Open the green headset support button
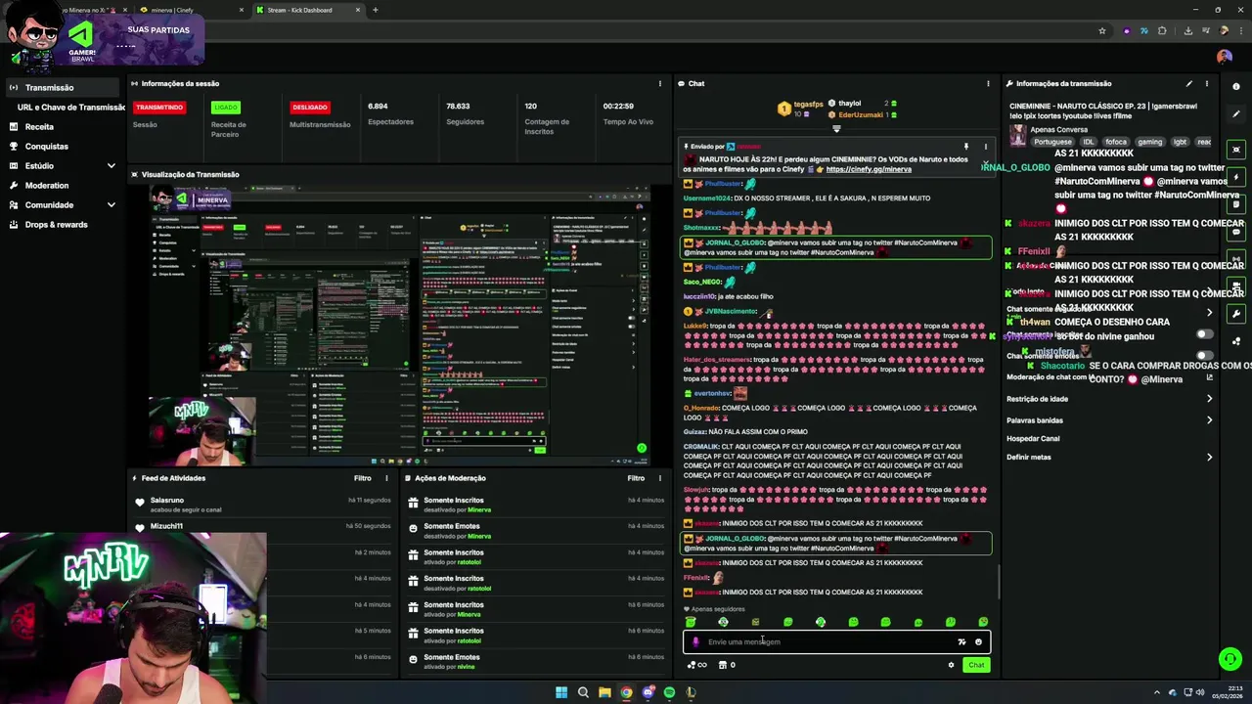 pyautogui.click(x=1230, y=660)
